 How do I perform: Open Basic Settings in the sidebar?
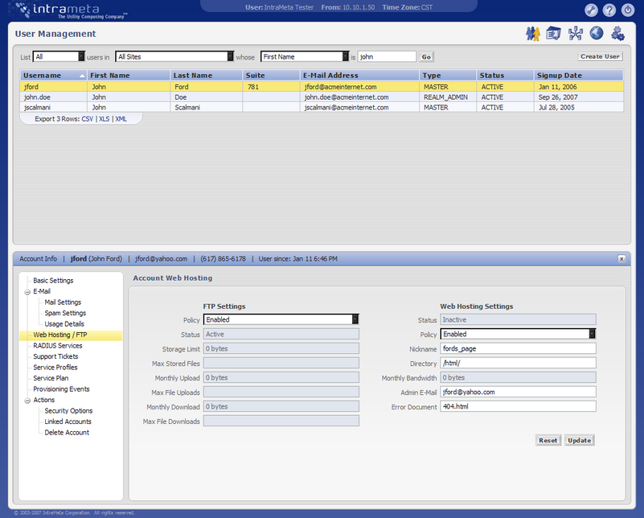click(x=53, y=281)
